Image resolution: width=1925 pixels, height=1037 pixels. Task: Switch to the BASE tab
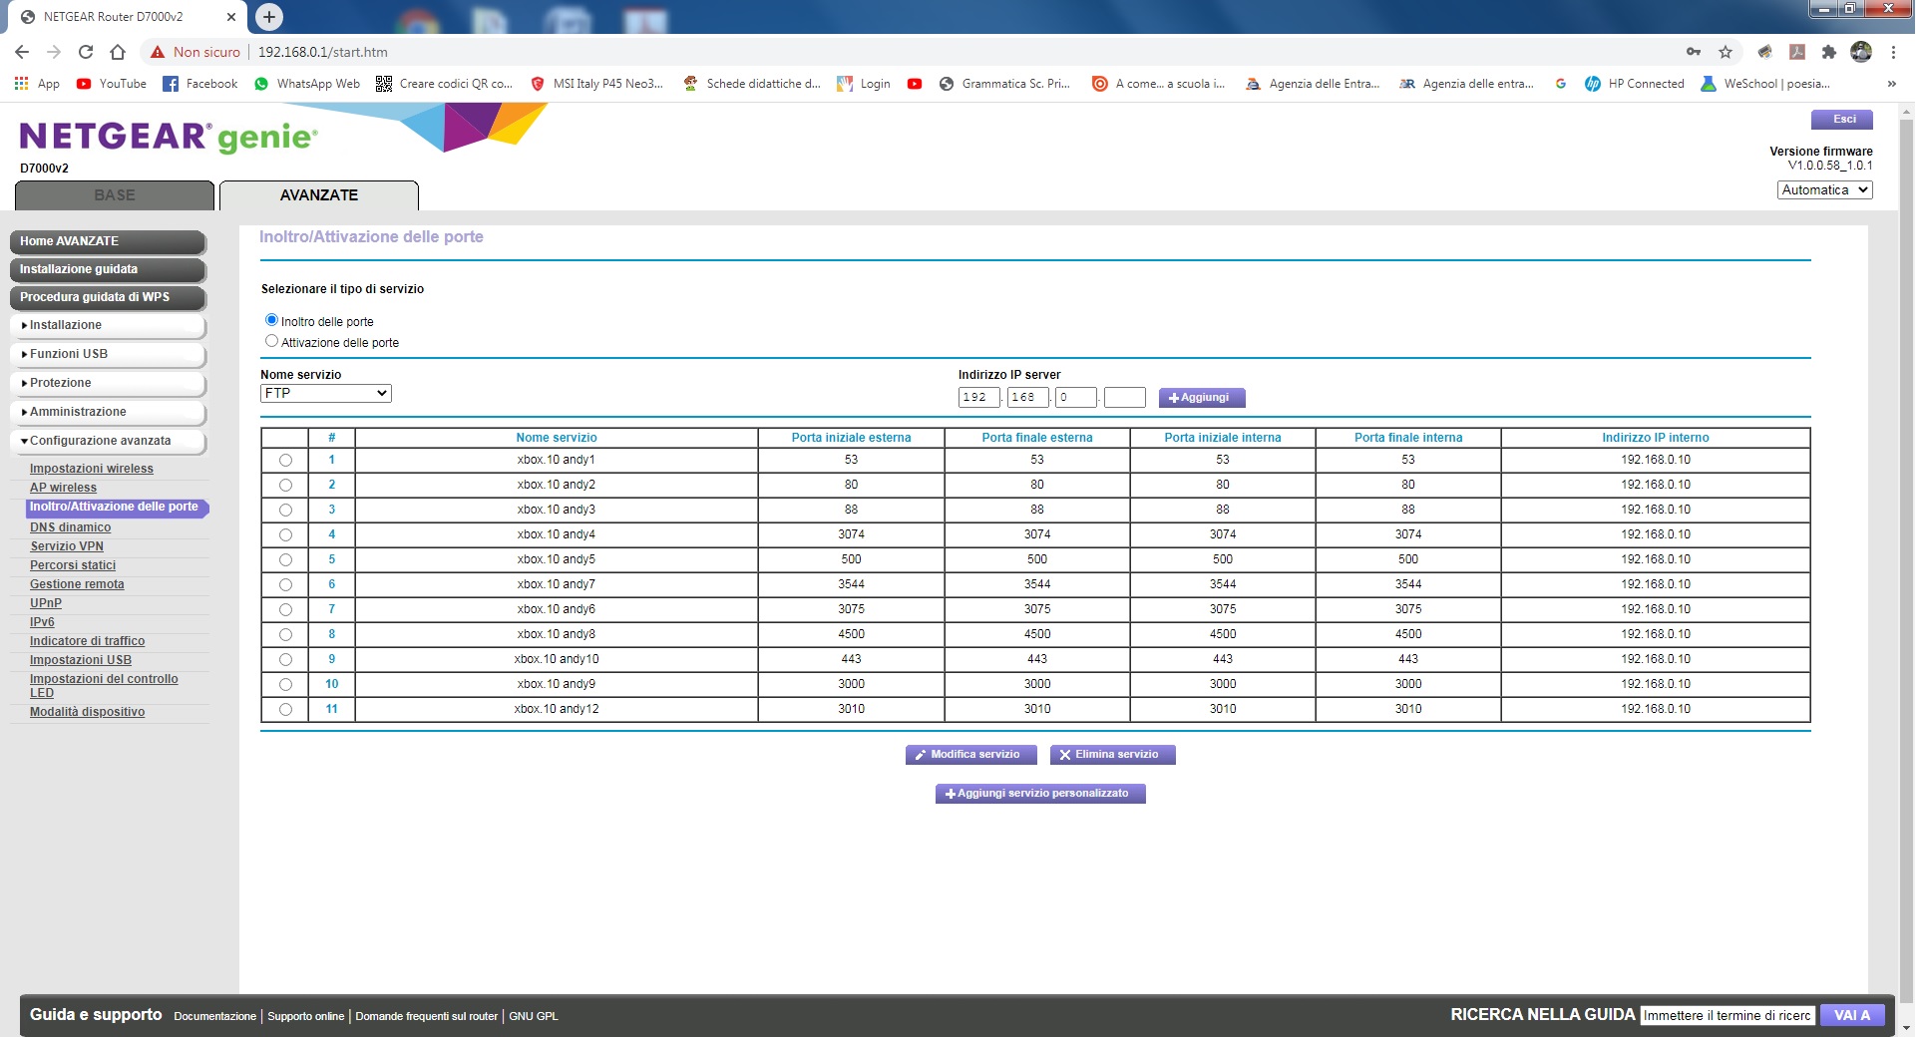pos(115,195)
